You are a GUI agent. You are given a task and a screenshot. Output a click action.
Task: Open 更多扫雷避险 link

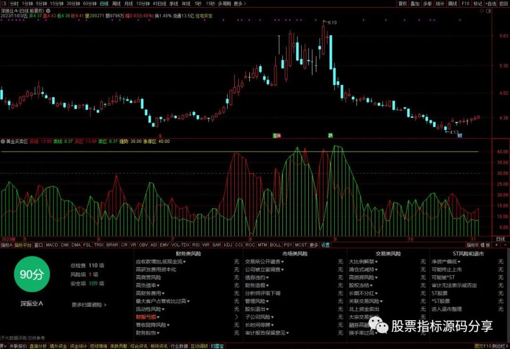point(89,305)
